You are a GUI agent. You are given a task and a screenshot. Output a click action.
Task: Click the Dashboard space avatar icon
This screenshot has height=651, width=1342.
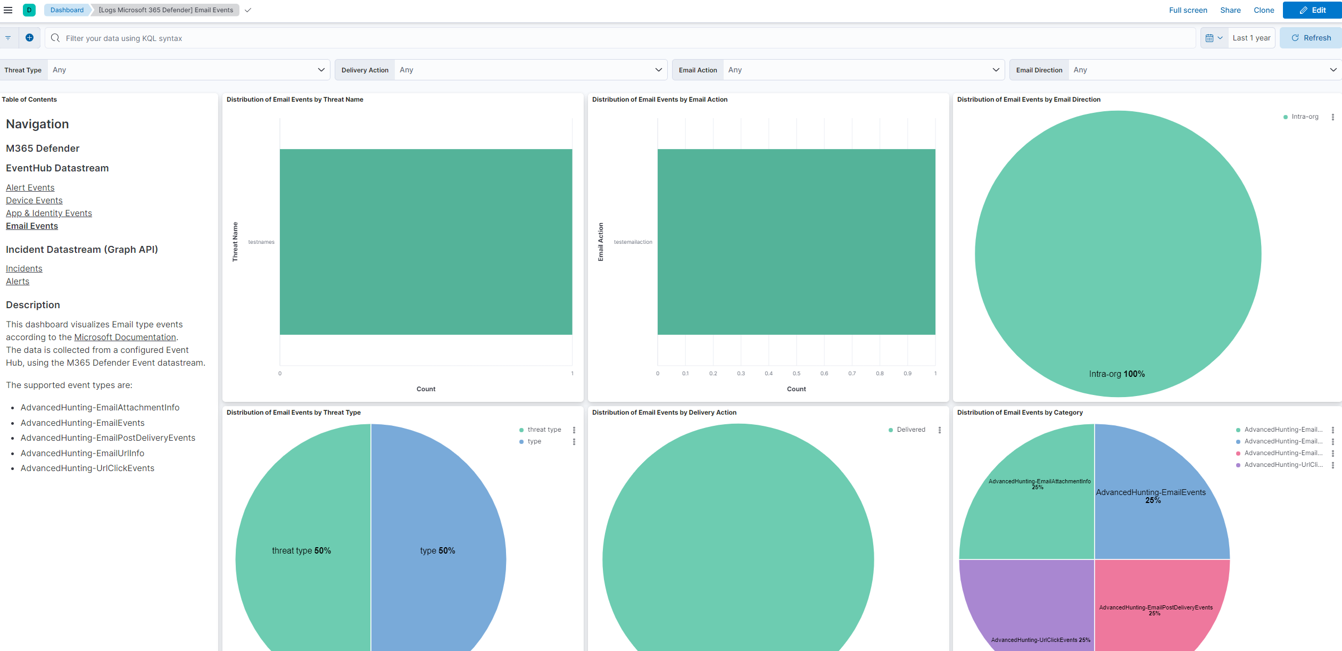pos(29,10)
